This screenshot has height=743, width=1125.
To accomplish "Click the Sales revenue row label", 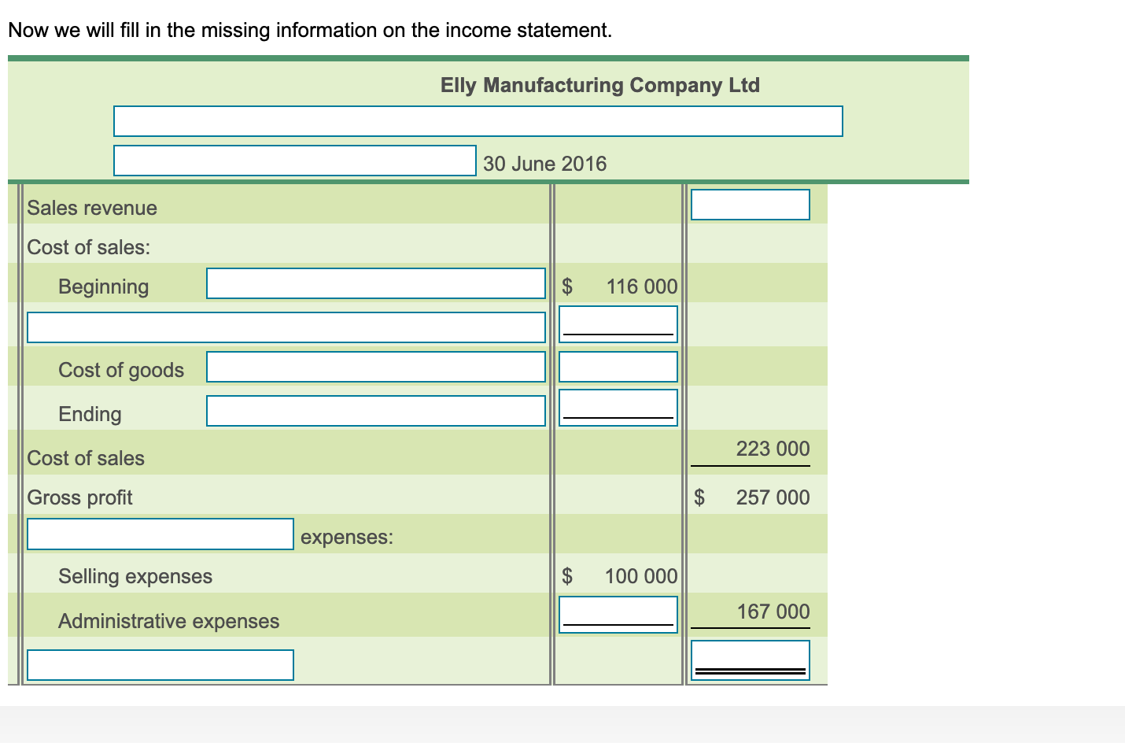I will [92, 207].
